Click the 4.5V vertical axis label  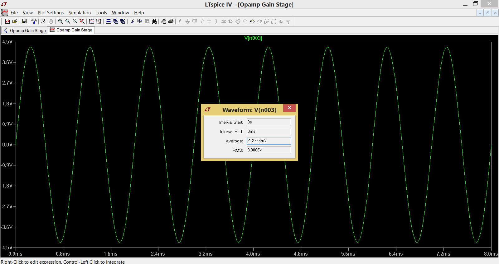pyautogui.click(x=7, y=42)
